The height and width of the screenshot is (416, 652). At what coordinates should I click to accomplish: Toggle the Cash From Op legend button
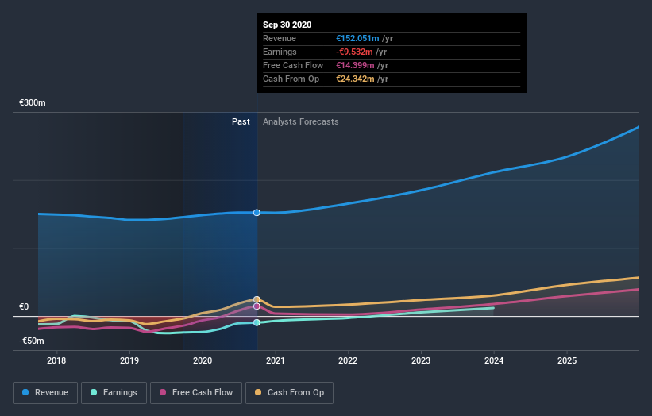tap(289, 393)
